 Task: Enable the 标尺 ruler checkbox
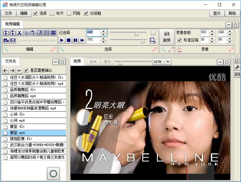(52, 14)
